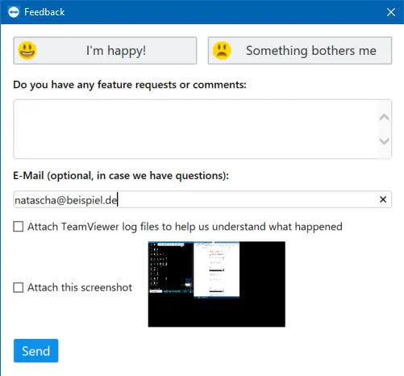The image size is (404, 376).
Task: Send the feedback
Action: pyautogui.click(x=36, y=351)
